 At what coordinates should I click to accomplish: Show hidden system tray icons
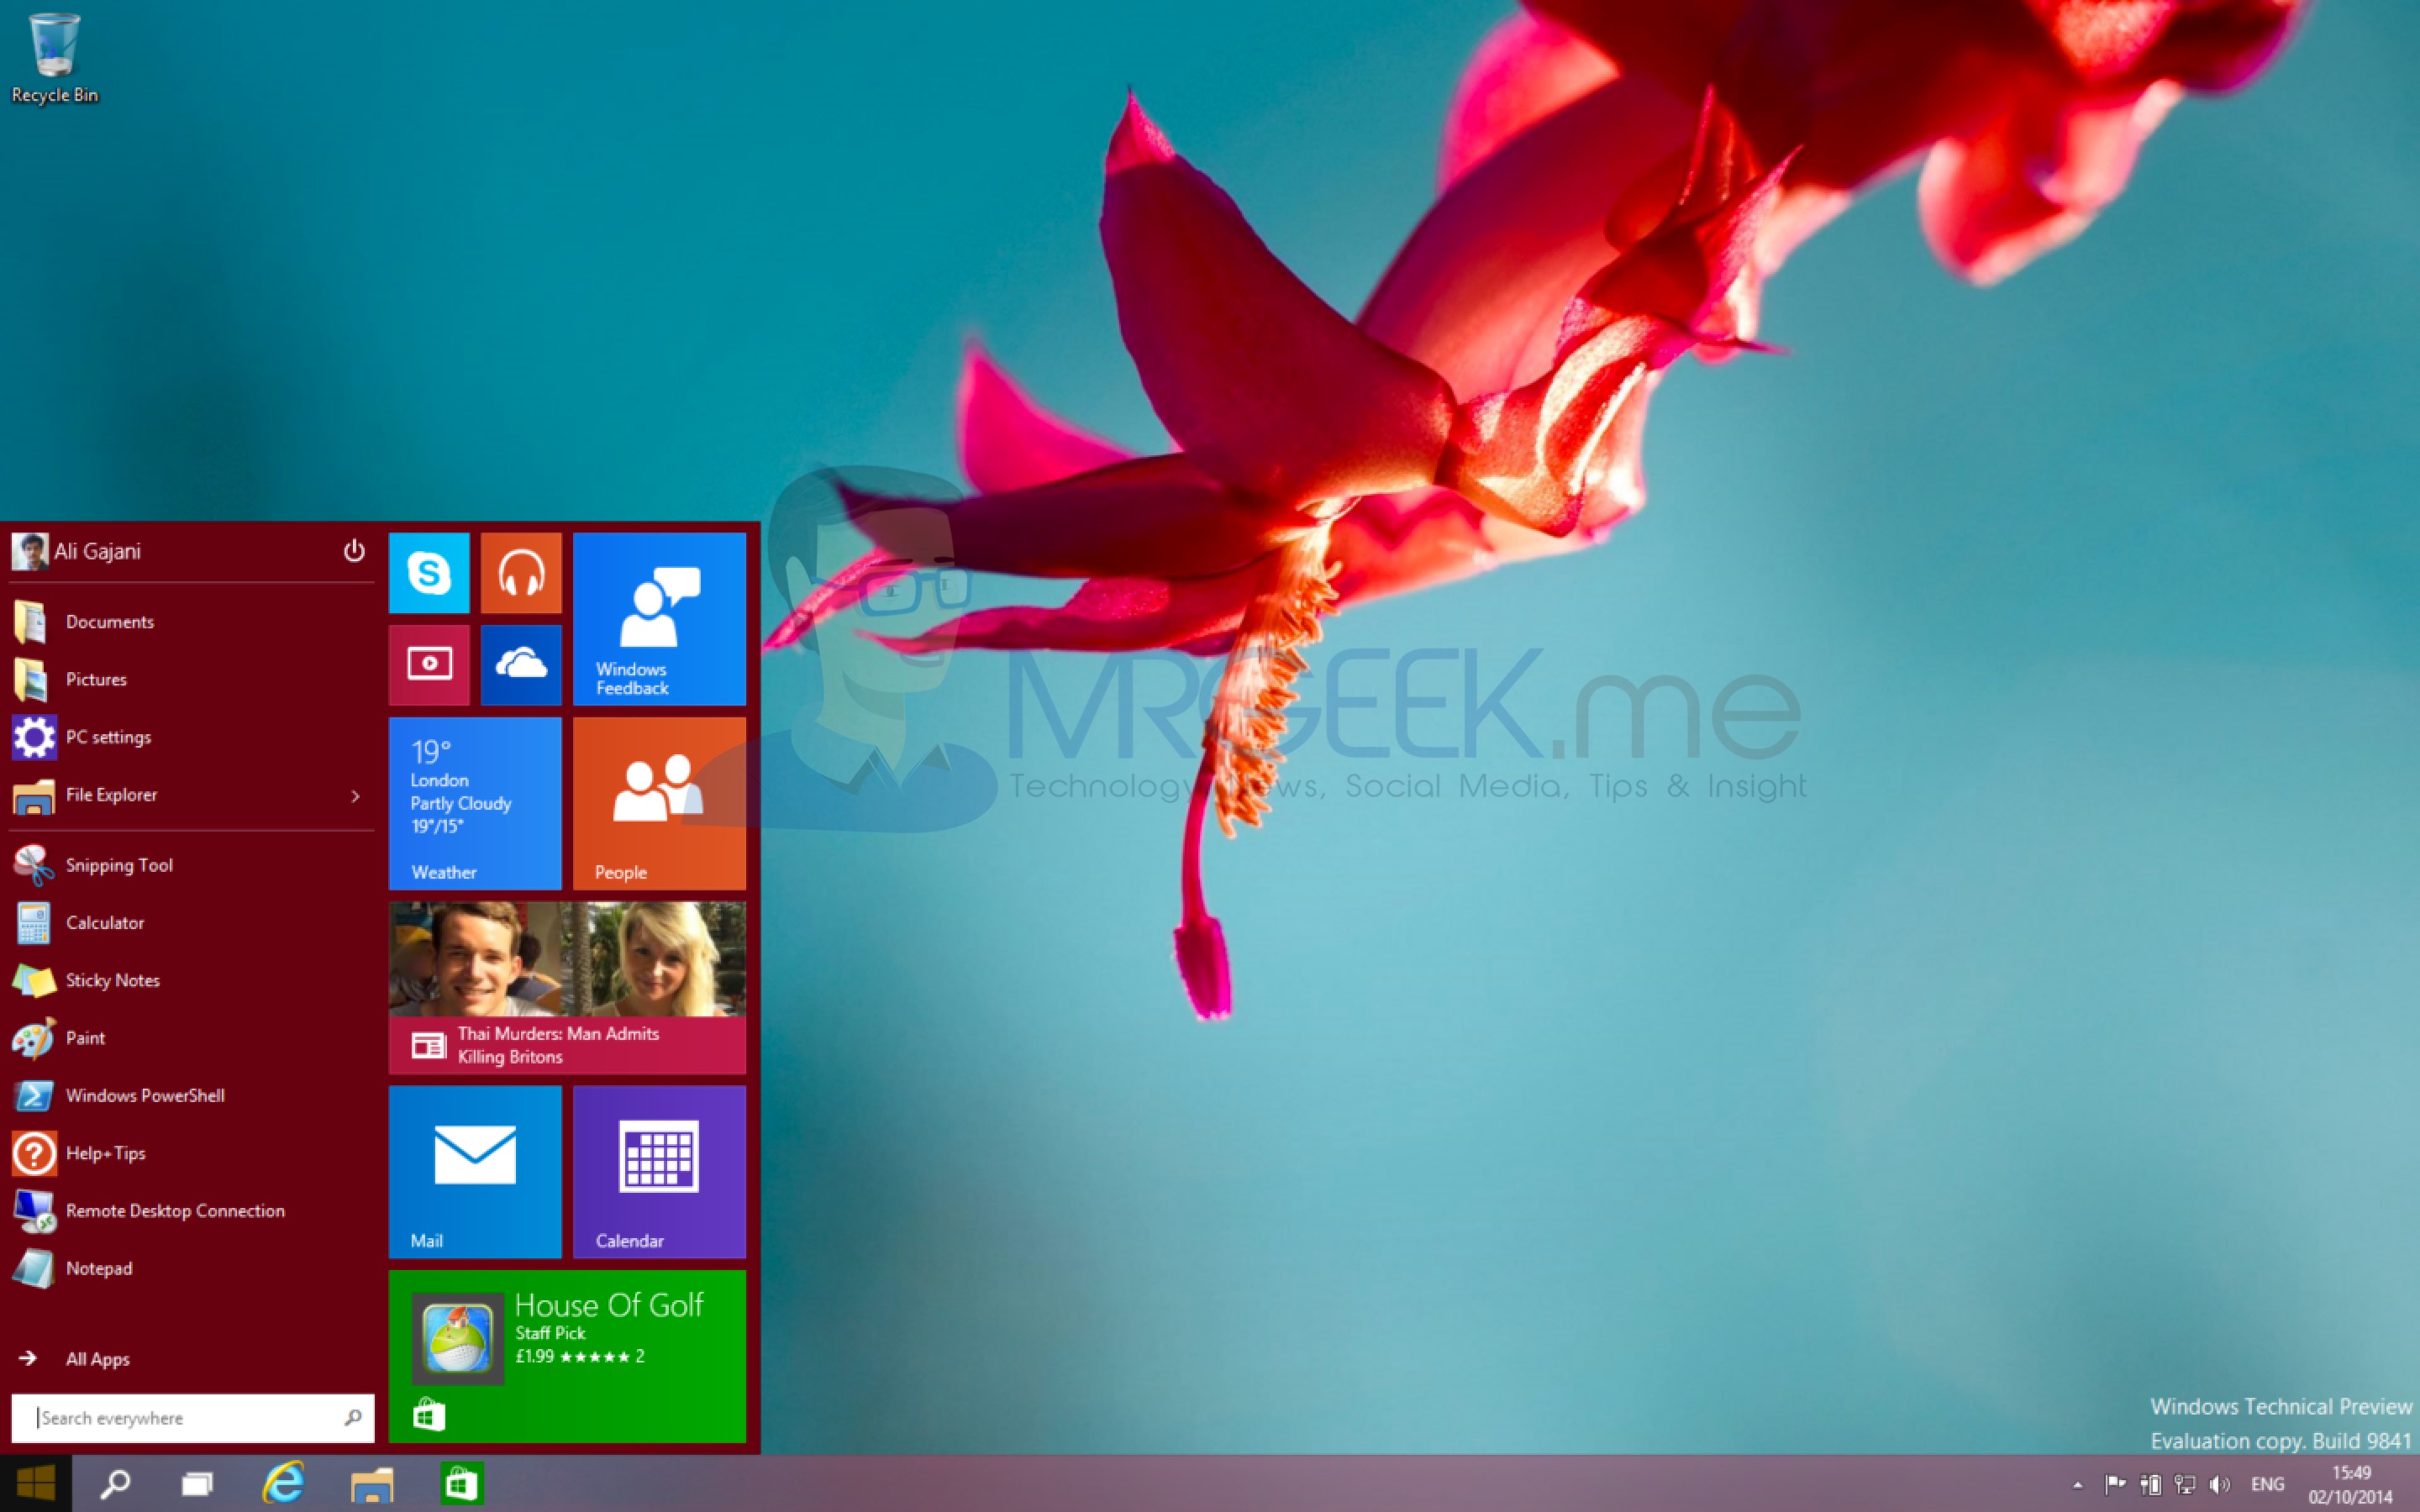(x=2078, y=1485)
